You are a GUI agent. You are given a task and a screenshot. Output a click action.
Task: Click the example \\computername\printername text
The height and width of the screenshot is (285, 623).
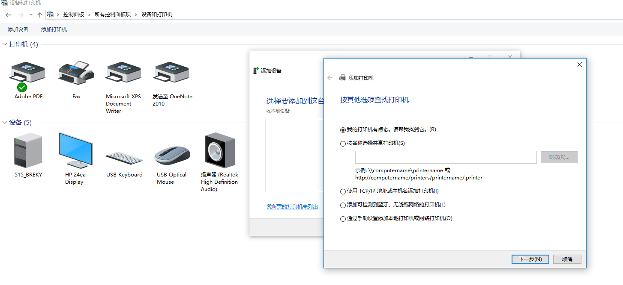pos(406,170)
